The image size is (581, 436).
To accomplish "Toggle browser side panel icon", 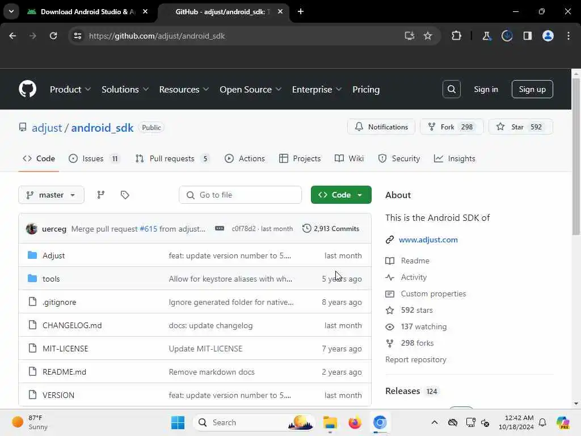I will (x=527, y=36).
